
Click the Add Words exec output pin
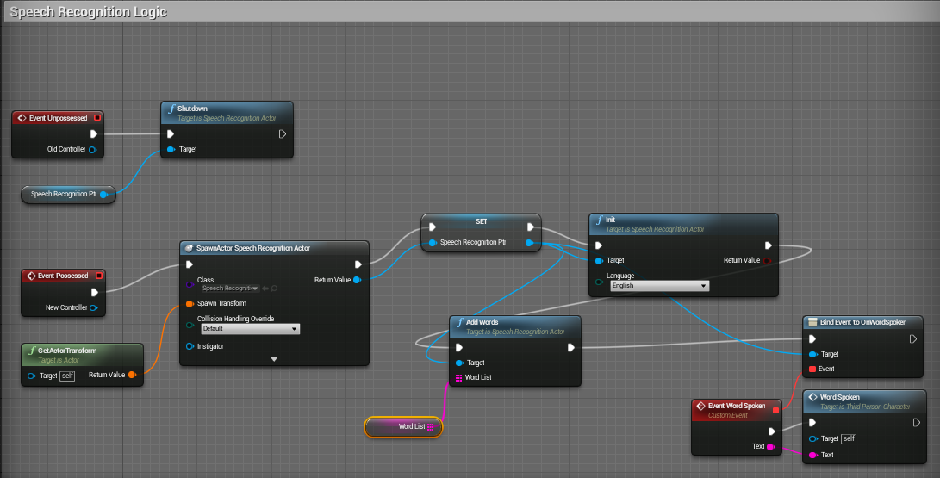[x=570, y=348]
